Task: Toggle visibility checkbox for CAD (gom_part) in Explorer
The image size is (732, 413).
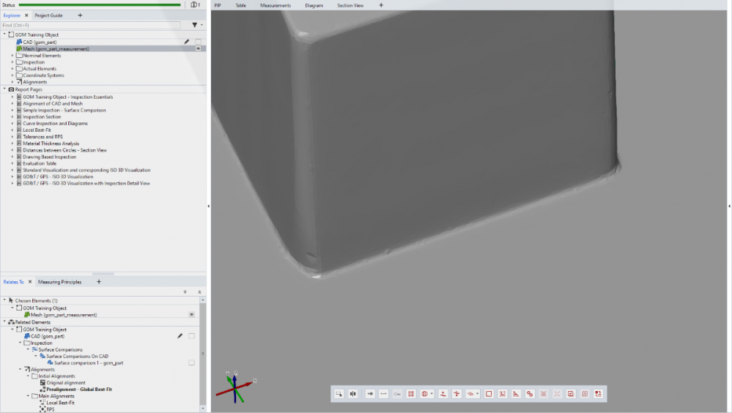Action: coord(198,42)
